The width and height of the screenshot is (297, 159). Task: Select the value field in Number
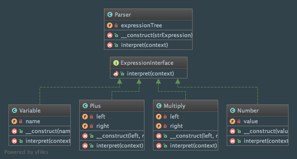point(258,121)
